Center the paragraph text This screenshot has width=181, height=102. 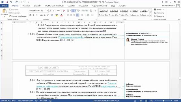71,15
